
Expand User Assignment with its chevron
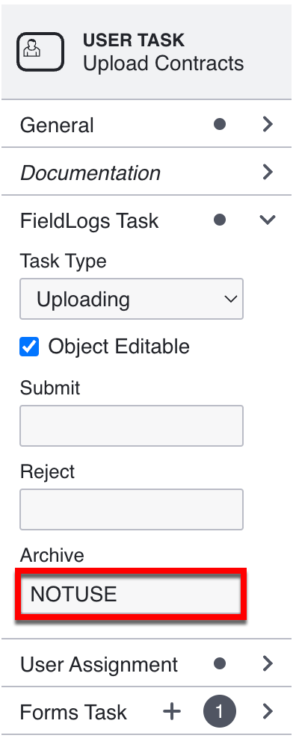tap(268, 663)
